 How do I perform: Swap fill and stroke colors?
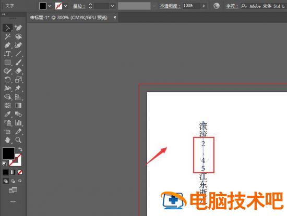[x=20, y=149]
